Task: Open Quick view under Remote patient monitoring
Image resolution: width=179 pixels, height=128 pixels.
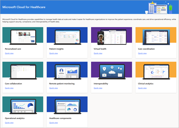Action: click(53, 88)
